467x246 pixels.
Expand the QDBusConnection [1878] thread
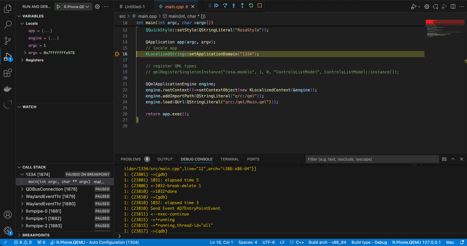(22, 189)
